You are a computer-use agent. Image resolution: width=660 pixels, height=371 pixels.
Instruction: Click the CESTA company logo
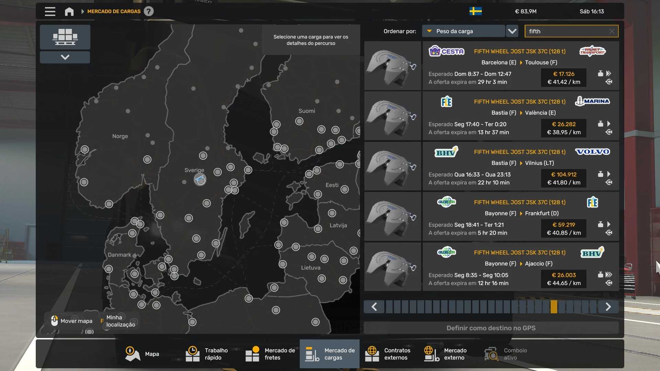(446, 51)
